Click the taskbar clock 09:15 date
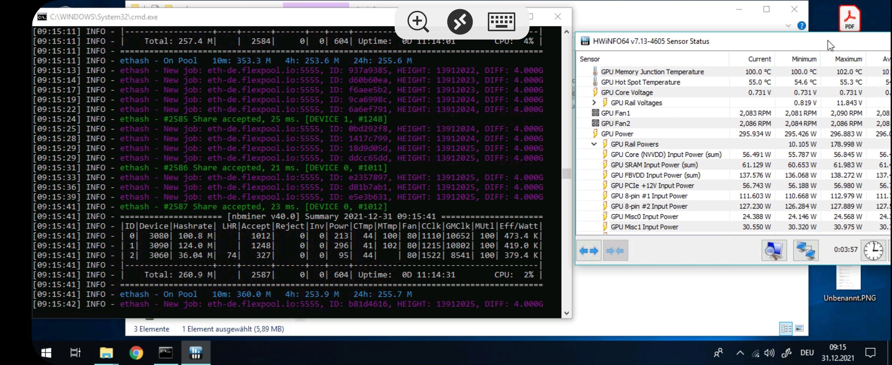The width and height of the screenshot is (892, 365). click(838, 352)
